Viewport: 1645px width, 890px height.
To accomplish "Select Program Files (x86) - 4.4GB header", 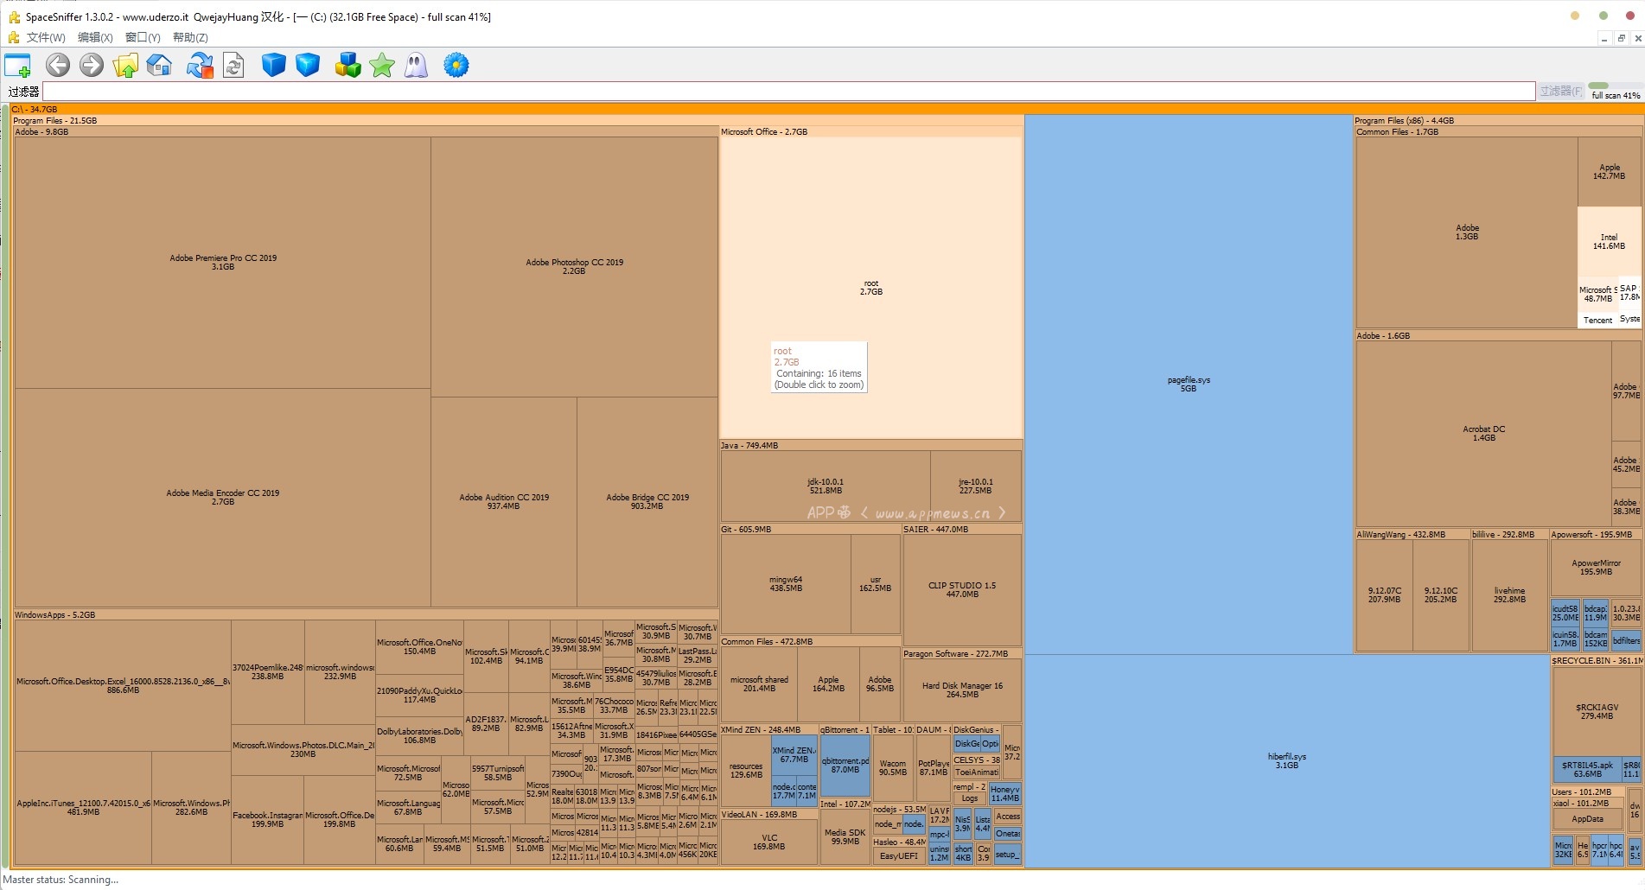I will tap(1497, 120).
